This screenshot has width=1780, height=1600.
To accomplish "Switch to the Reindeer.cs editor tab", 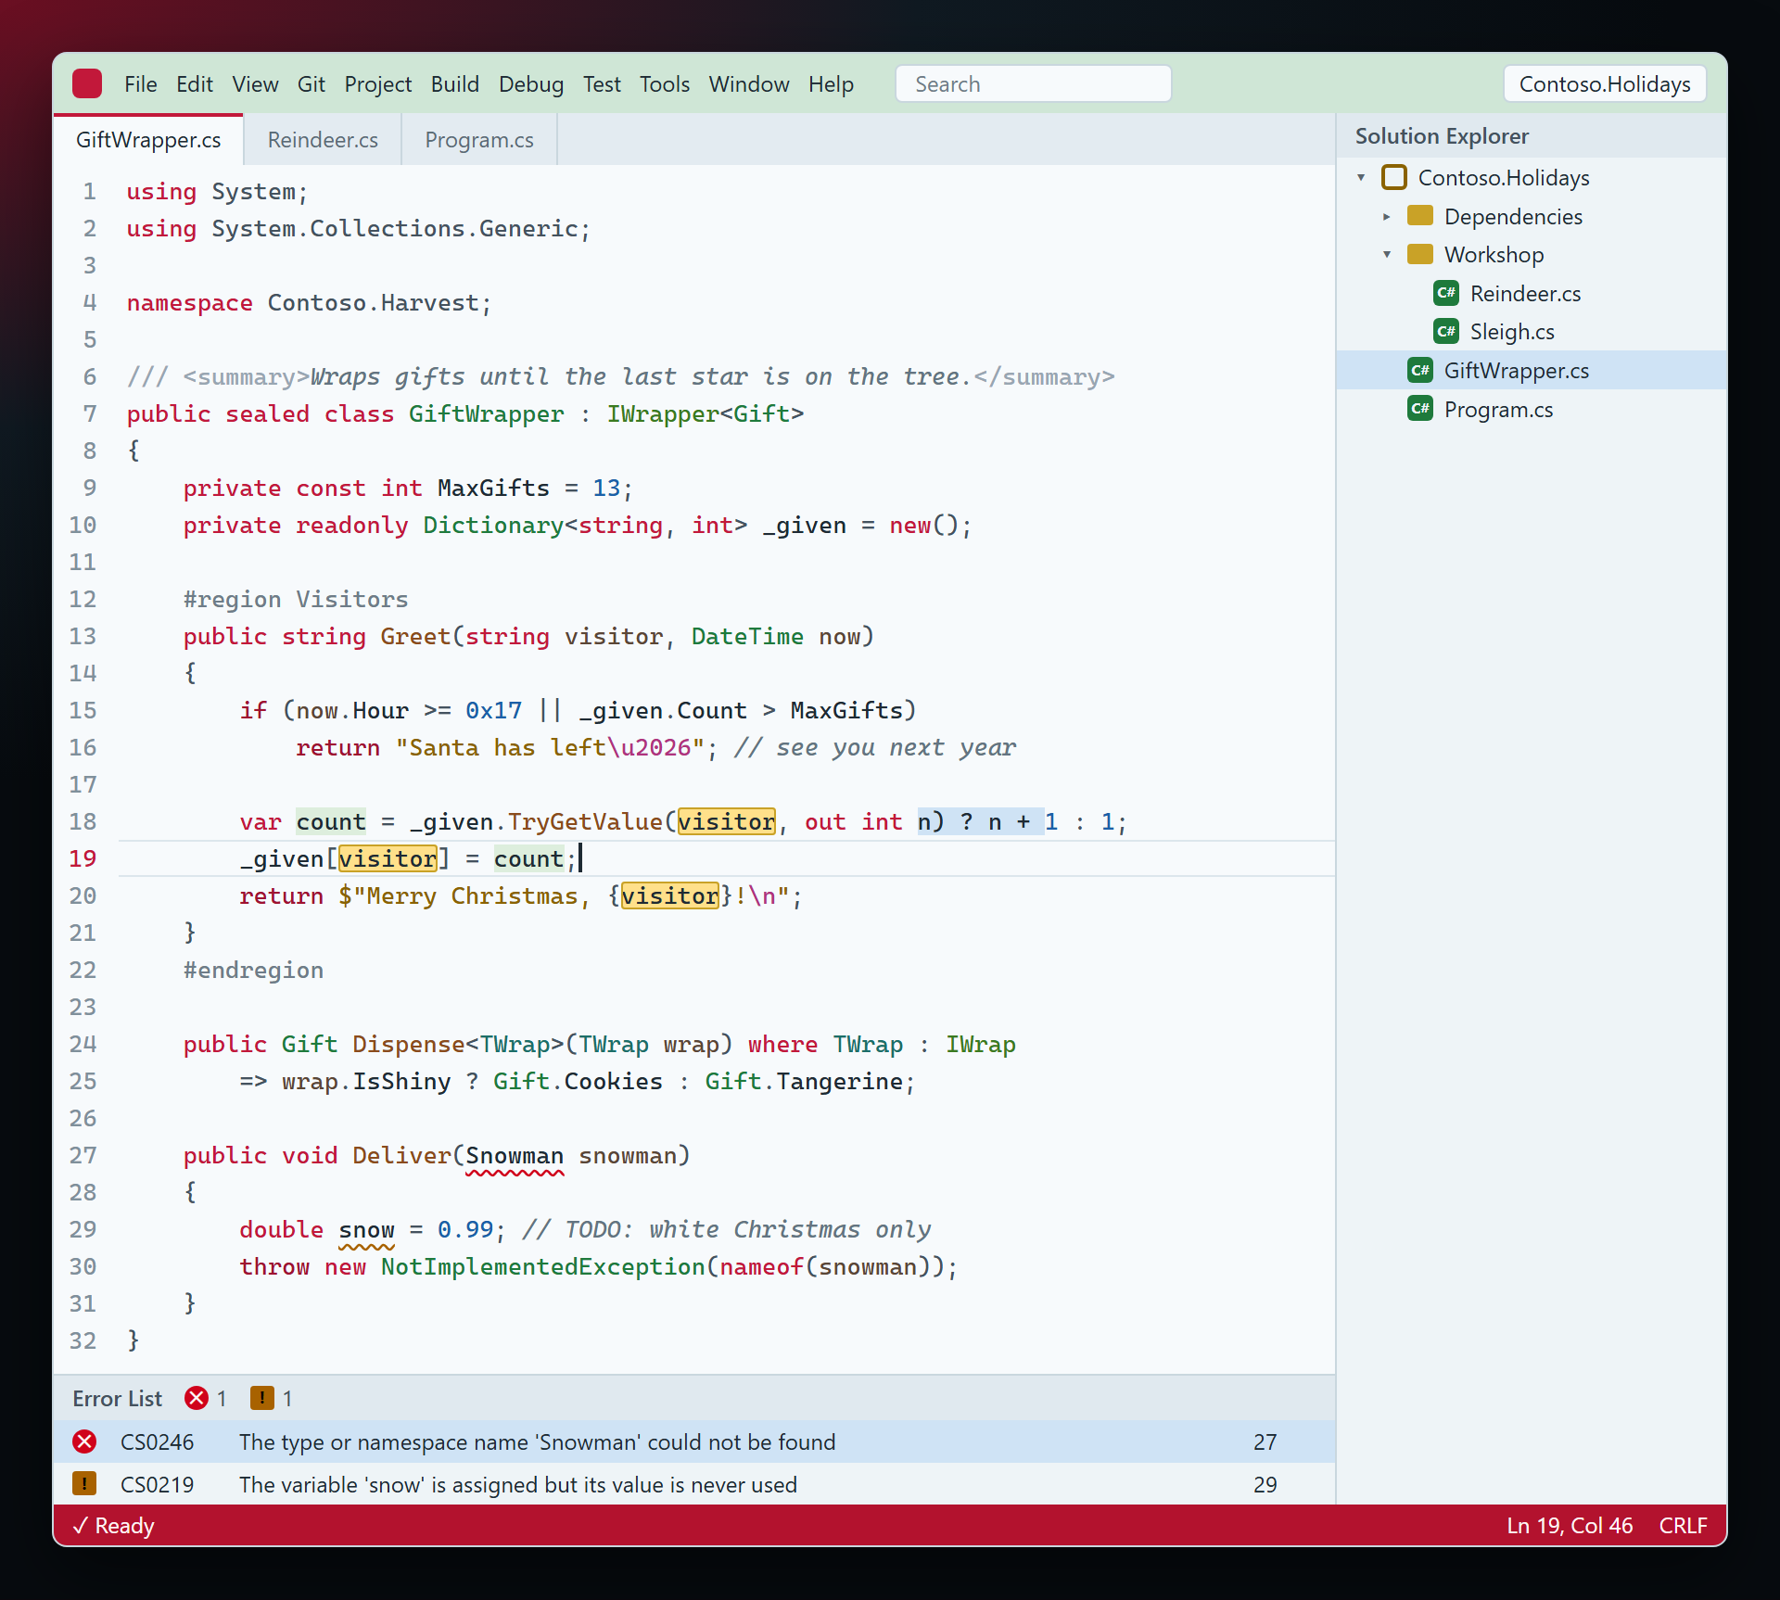I will (323, 140).
